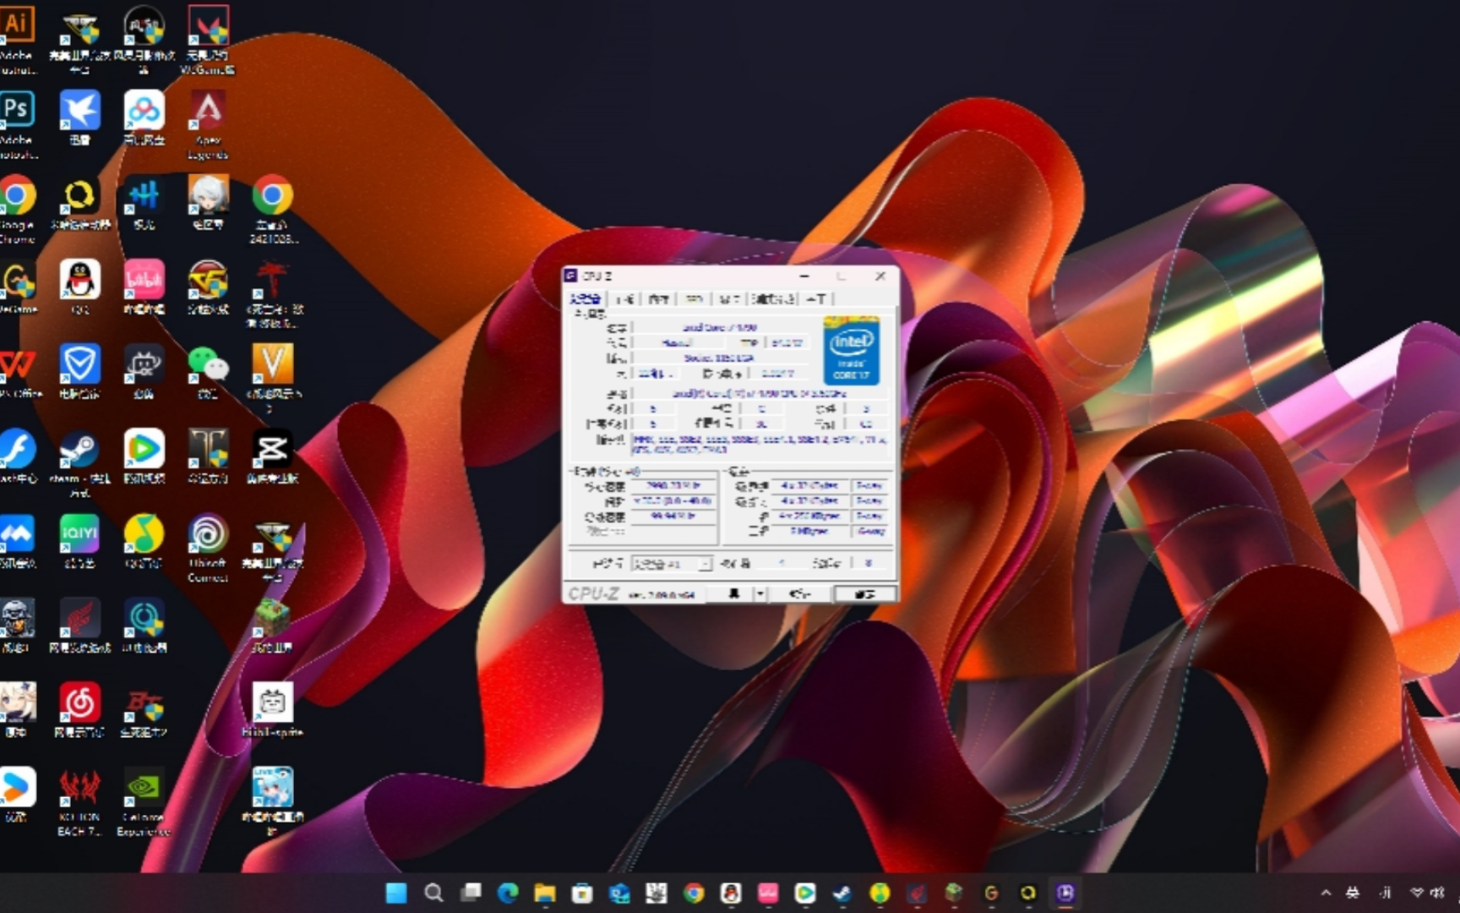Image resolution: width=1460 pixels, height=913 pixels.
Task: Open File Explorer from the taskbar
Action: coord(545,893)
